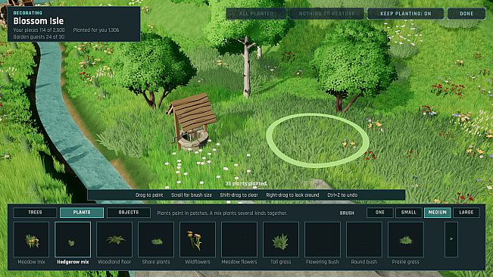Select the Tall grass tile

281,240
